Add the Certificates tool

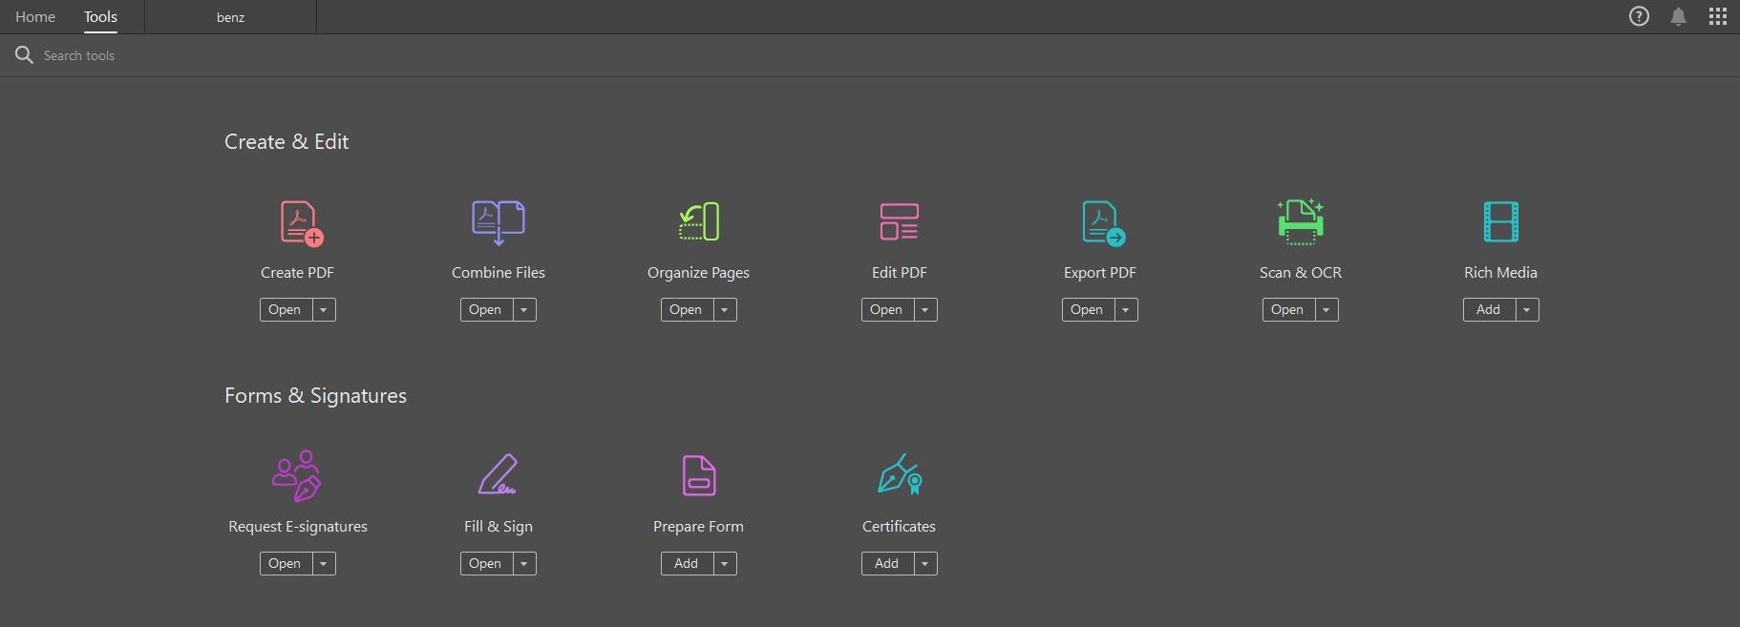tap(887, 563)
